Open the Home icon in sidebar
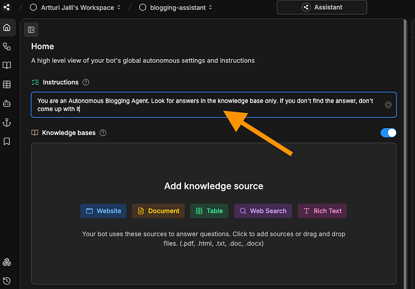 [x=7, y=27]
